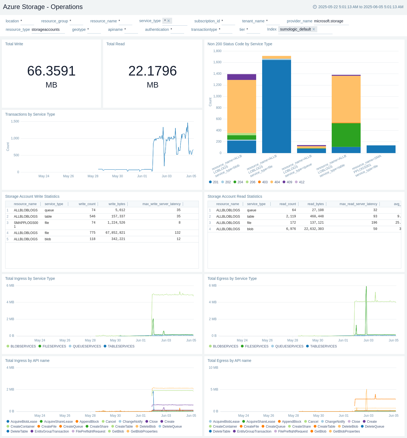Sort Write Statistics by write_bytes column
407x438 pixels.
click(117, 204)
